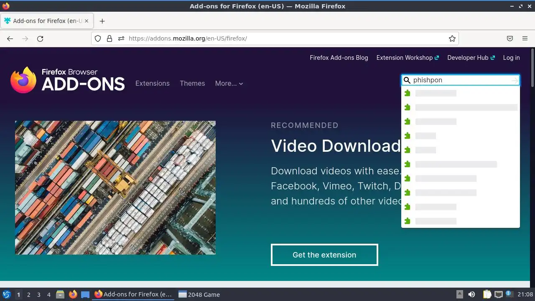Expand the More… dropdown menu

click(x=229, y=83)
